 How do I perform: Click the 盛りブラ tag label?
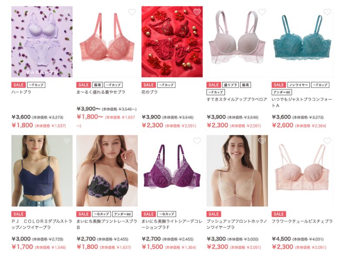231,85
